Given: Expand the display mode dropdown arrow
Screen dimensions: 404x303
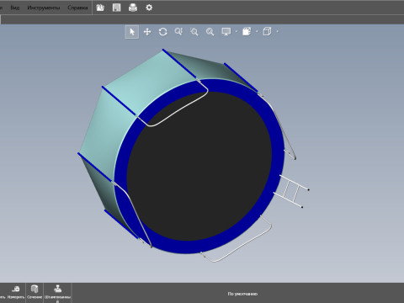Looking at the screenshot, I should (236, 31).
